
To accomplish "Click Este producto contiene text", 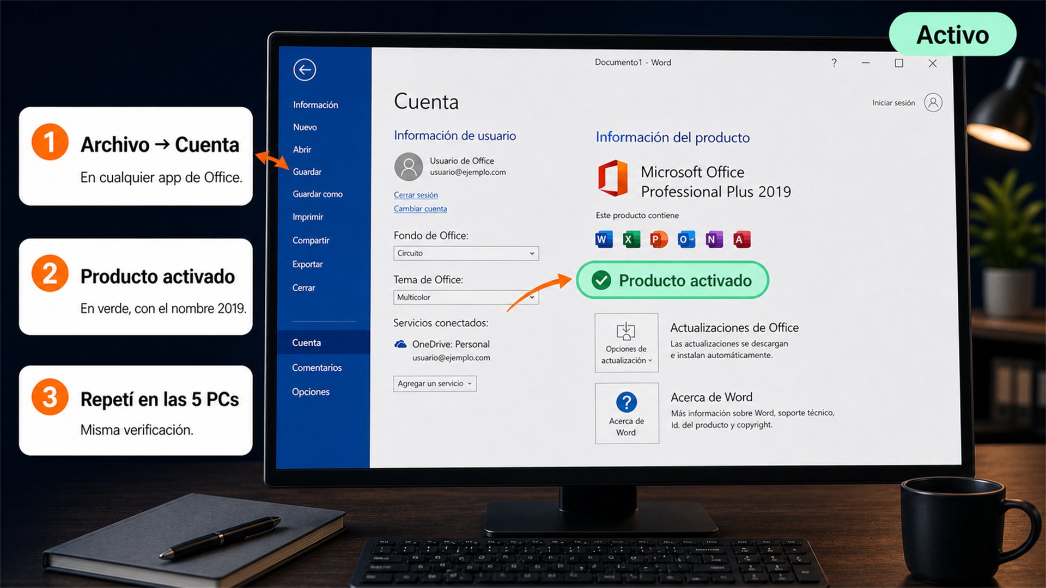I will [x=637, y=215].
